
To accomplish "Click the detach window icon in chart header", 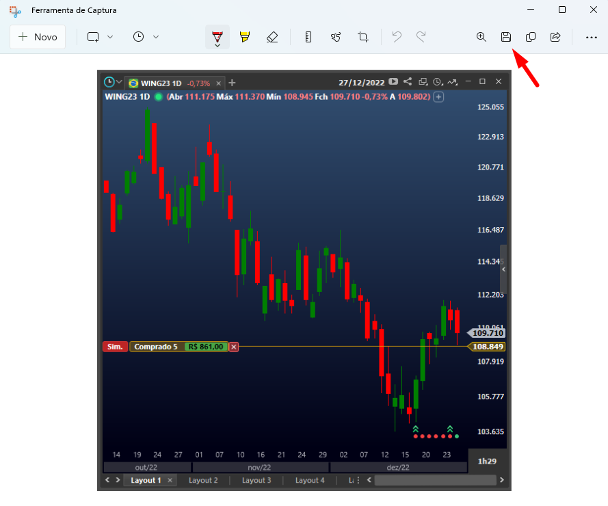I will point(423,82).
